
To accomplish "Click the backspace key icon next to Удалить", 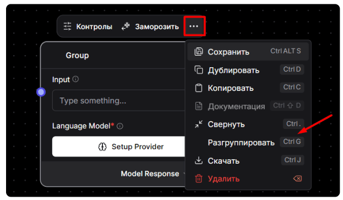I will (297, 179).
